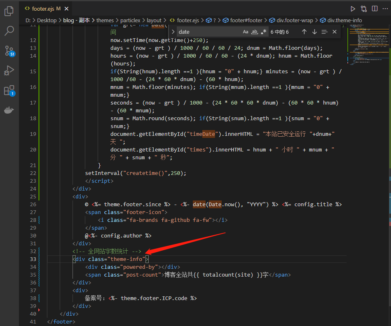Close the find widget
Viewport: 391px width, 326px height.
(335, 32)
